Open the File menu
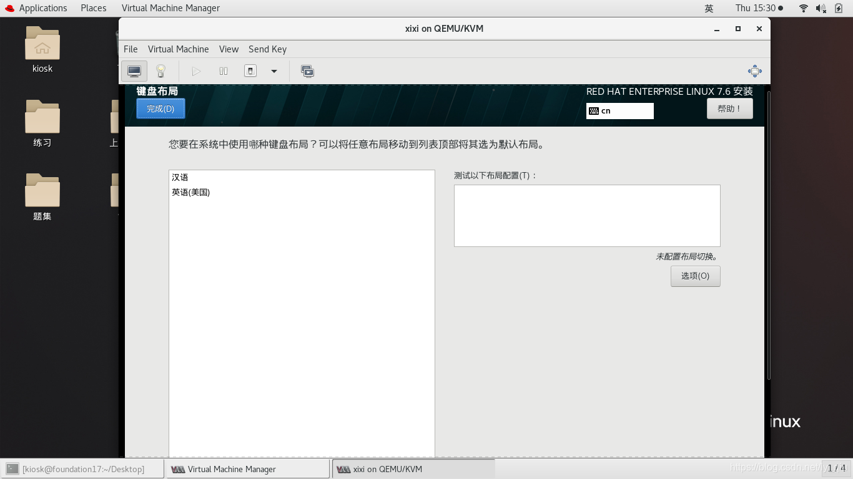 [131, 49]
